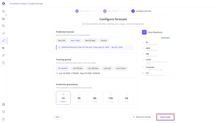Viewport: 219px width, 123px height.
Task: Choose 1d daily granularity
Action: (x=126, y=98)
